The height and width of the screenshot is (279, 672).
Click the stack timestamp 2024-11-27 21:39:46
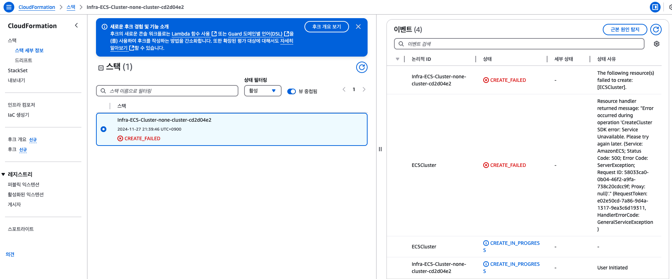(149, 129)
